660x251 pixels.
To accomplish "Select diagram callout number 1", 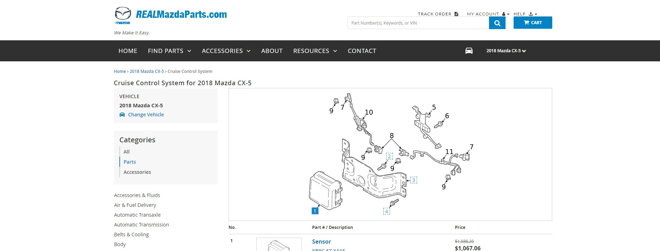I will click(315, 211).
